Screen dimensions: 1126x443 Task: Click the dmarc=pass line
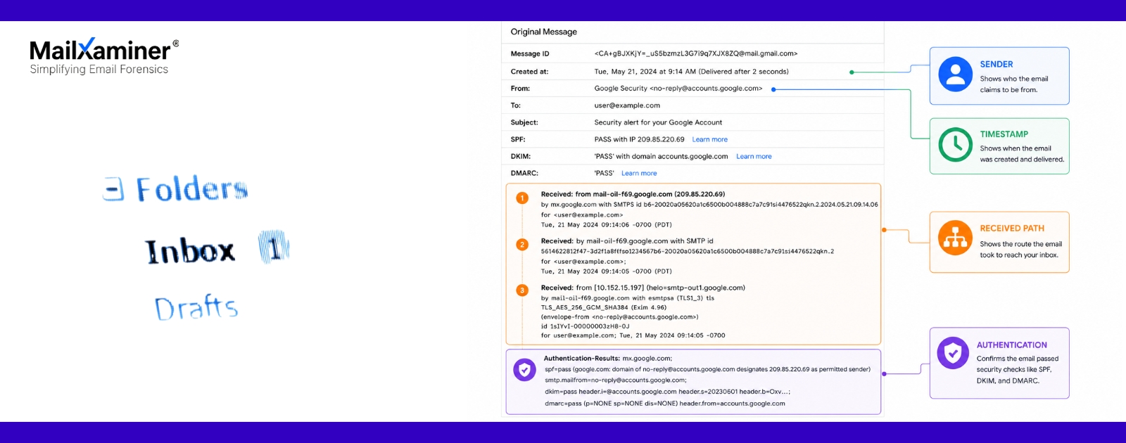pos(665,404)
